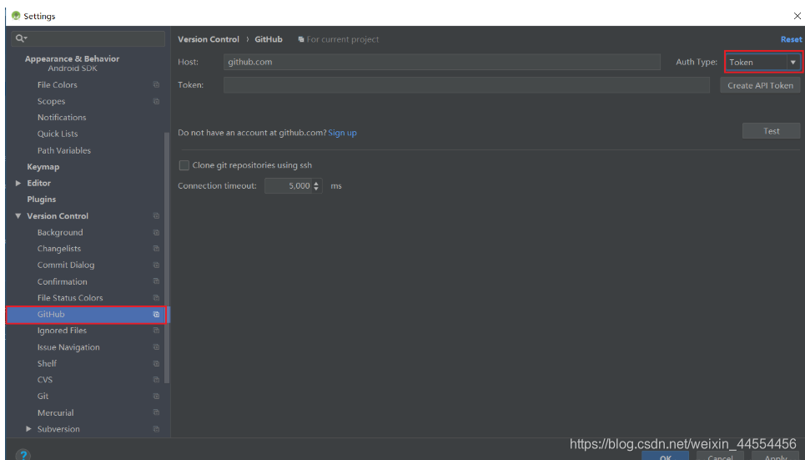Click project-level icon beside Confirmation
The height and width of the screenshot is (460, 805).
[156, 281]
